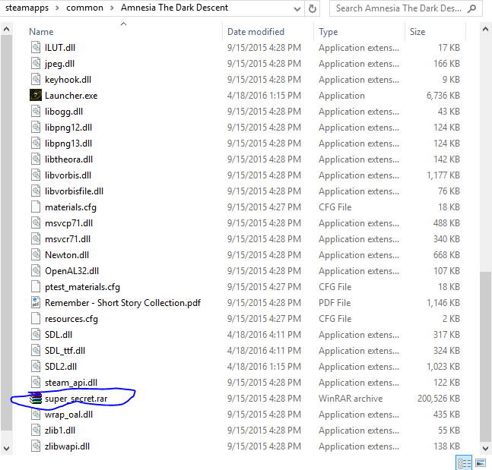Switch to details view layout

[464, 463]
